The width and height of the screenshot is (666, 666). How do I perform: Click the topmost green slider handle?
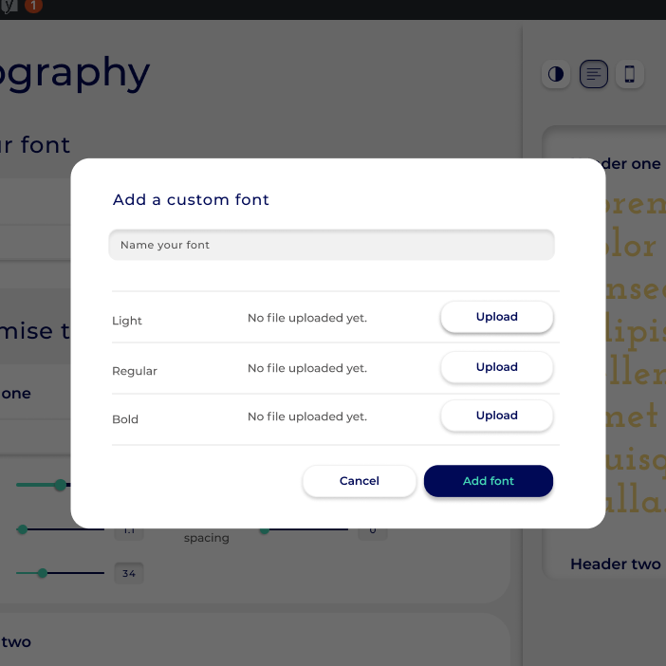click(60, 485)
